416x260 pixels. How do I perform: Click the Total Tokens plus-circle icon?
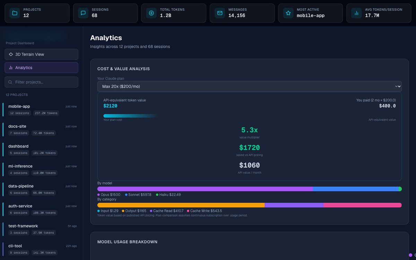[x=151, y=13]
